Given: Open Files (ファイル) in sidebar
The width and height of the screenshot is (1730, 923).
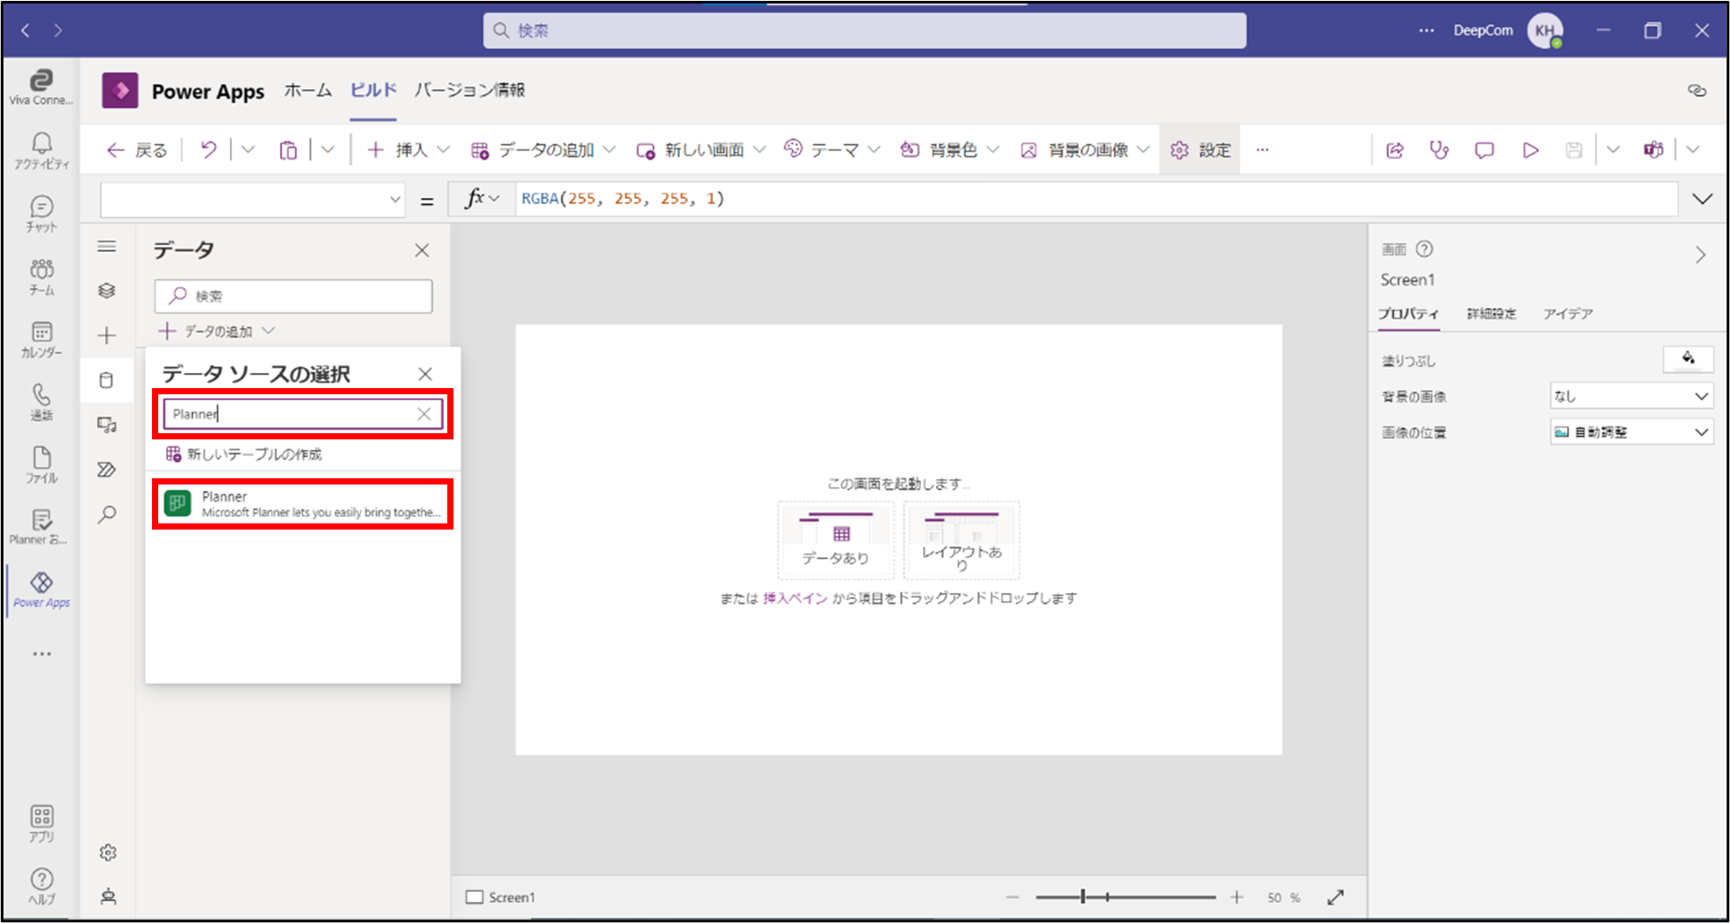Looking at the screenshot, I should (41, 465).
